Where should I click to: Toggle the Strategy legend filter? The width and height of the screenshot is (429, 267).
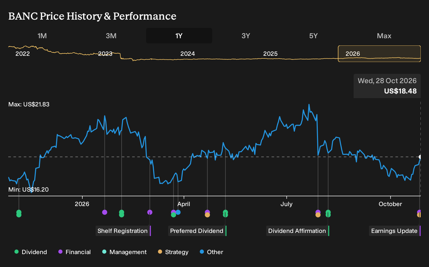click(173, 252)
